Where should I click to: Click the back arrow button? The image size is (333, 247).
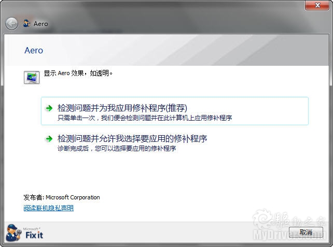[11, 23]
